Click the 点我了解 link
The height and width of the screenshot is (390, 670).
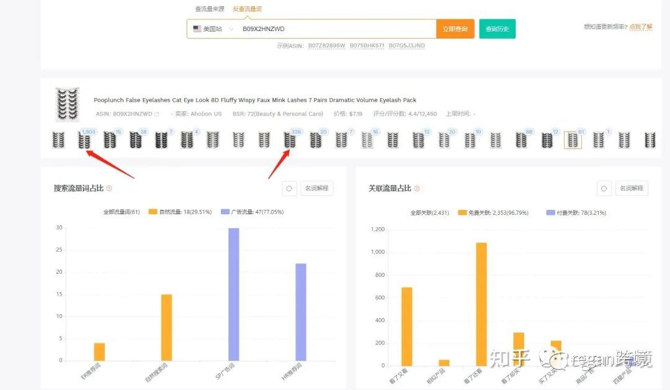(x=641, y=27)
